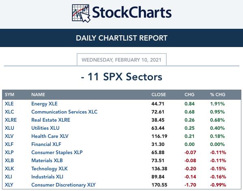Viewport: 243px width, 191px height.
Task: Open the XLE symbol link
Action: click(x=9, y=104)
